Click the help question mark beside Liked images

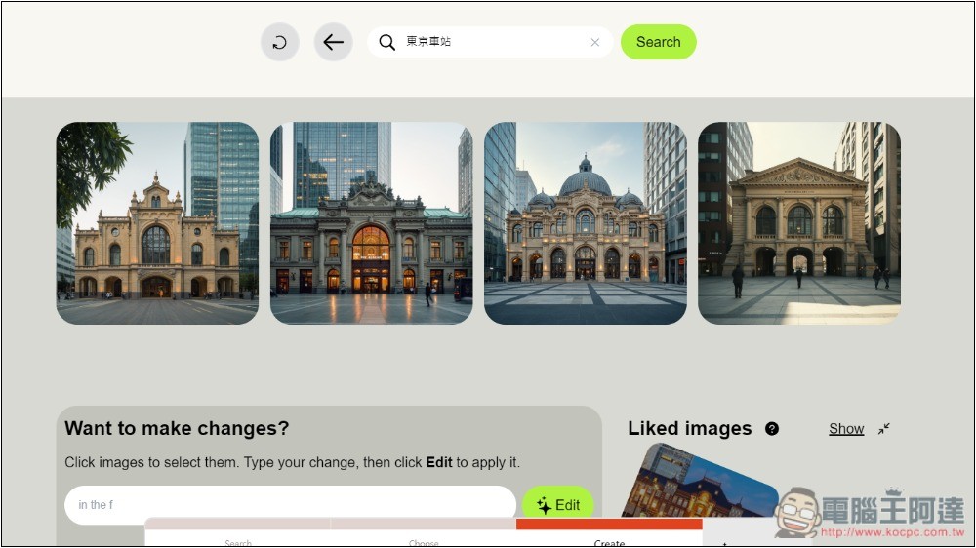[x=772, y=429]
